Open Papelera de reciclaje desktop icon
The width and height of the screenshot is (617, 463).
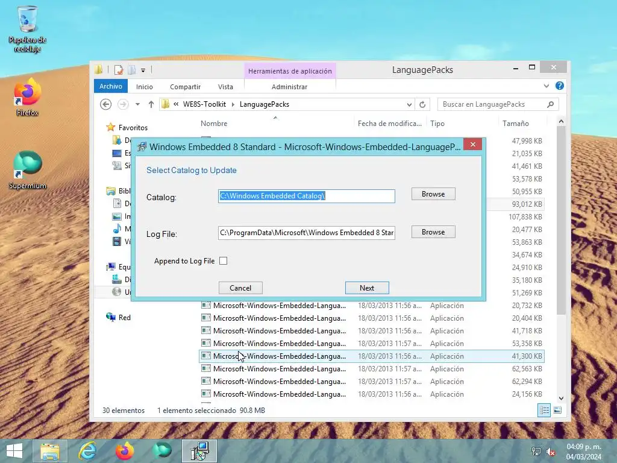tap(27, 30)
